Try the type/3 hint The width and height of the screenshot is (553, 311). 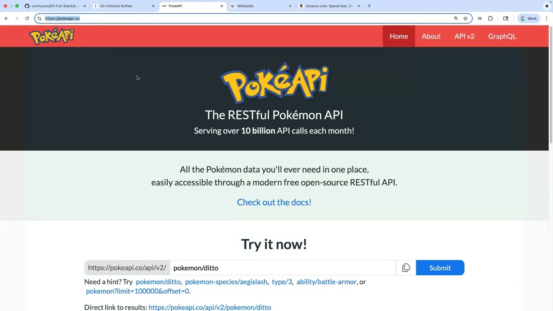tap(282, 282)
